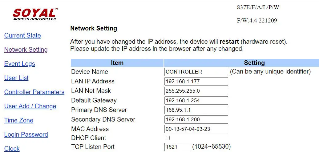Click the Secondary DNS Server field
This screenshot has width=319, height=152.
pyautogui.click(x=196, y=119)
